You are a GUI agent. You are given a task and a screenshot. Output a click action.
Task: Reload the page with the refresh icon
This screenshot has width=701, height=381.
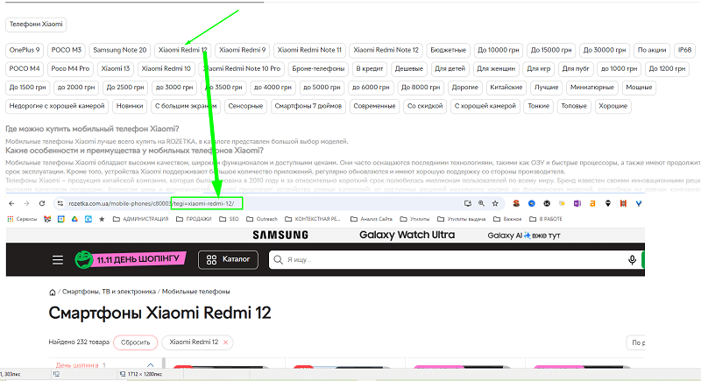pyautogui.click(x=42, y=204)
